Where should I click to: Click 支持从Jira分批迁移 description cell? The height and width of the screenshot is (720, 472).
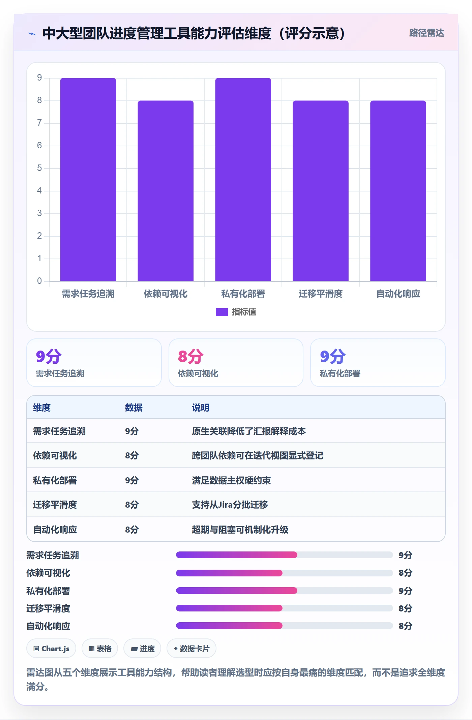(x=230, y=505)
